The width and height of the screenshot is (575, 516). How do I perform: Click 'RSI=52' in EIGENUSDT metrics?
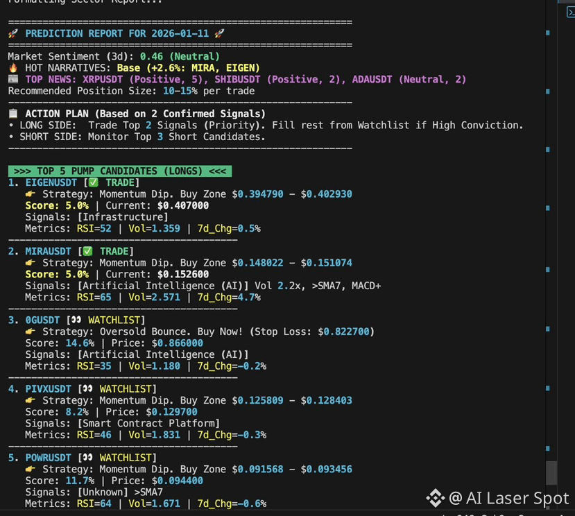click(x=94, y=228)
